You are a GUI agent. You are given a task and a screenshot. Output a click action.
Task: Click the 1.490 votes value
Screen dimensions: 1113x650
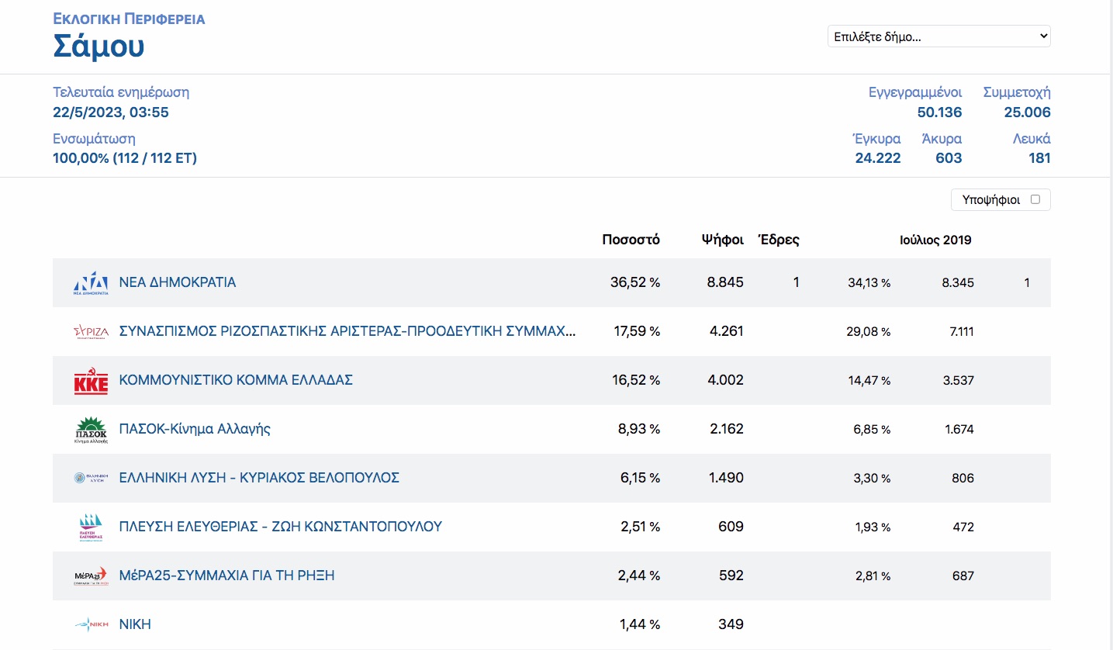pos(726,478)
